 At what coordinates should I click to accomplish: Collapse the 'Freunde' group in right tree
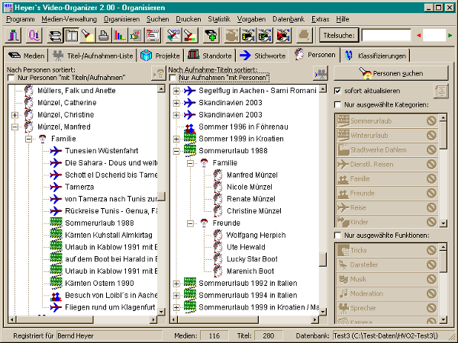coord(191,223)
